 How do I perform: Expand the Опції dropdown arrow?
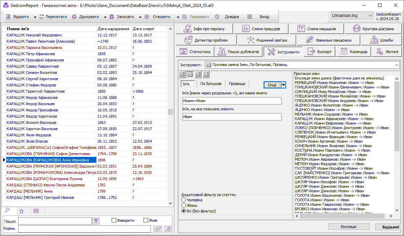pyautogui.click(x=283, y=85)
